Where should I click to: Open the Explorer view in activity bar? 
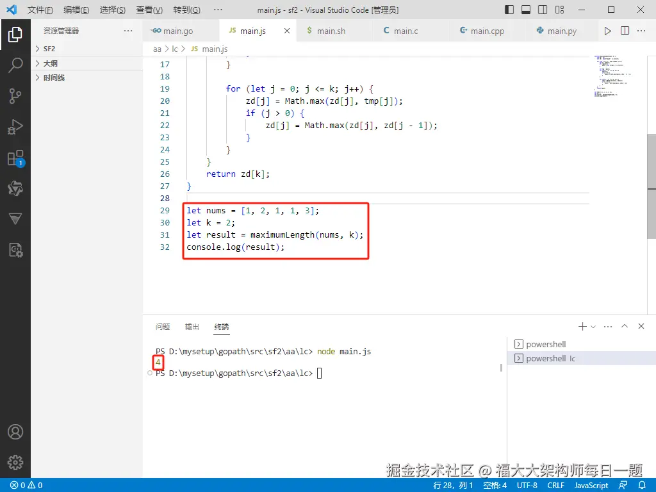pos(15,35)
